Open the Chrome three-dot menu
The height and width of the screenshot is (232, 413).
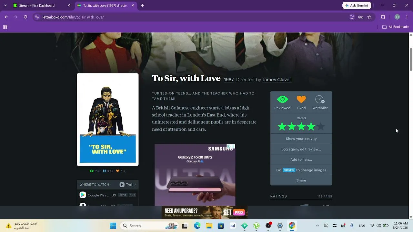click(407, 17)
